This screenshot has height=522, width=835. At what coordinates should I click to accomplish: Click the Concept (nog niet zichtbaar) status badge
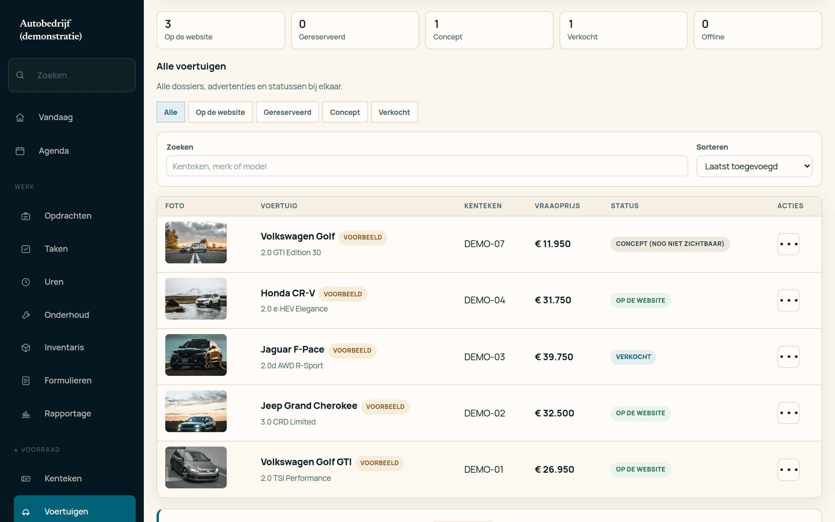670,244
